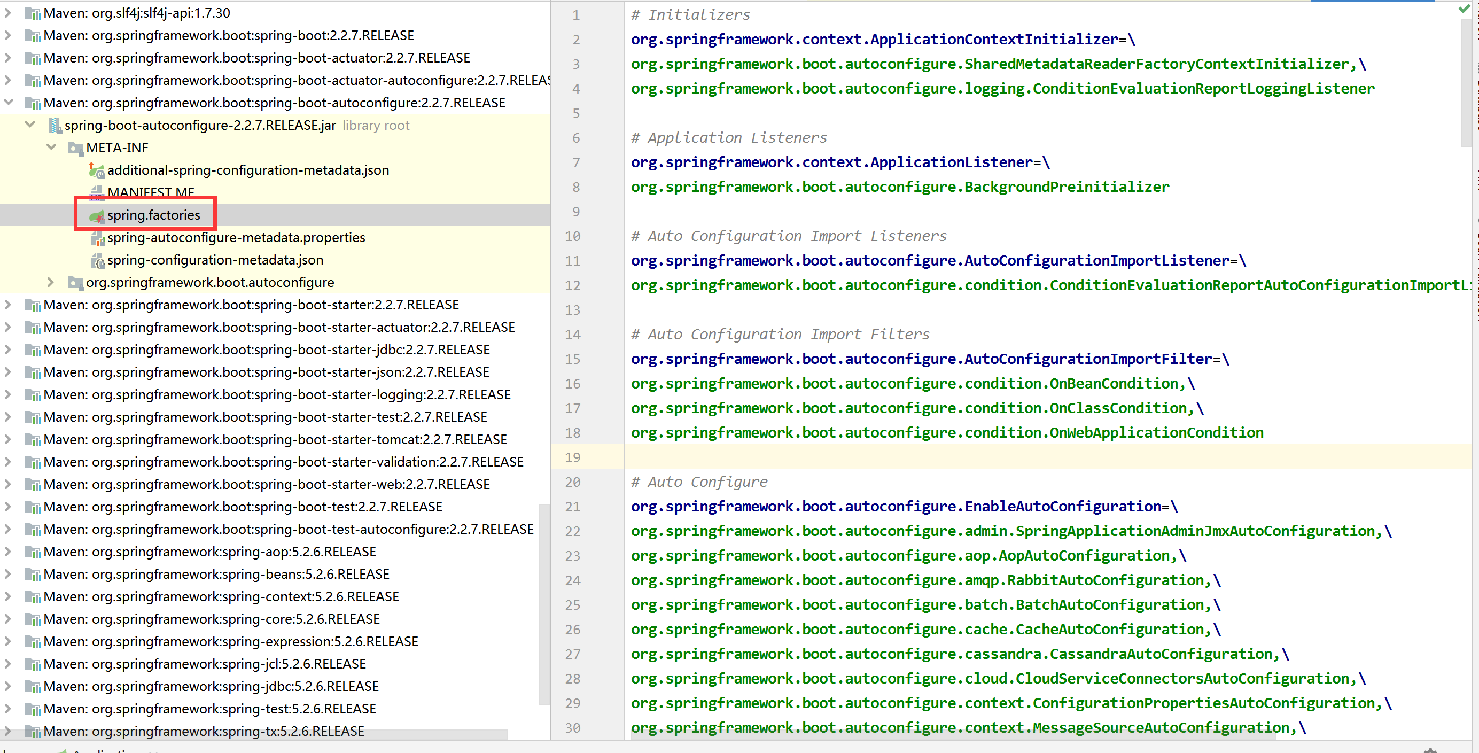Viewport: 1479px width, 753px height.
Task: Click the spring-boot-actuator:2.2.7.RELEASE library icon
Action: (33, 58)
